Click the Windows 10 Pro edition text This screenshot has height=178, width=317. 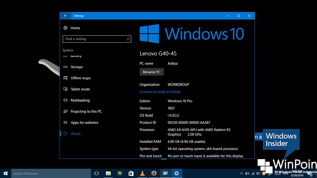coord(180,101)
